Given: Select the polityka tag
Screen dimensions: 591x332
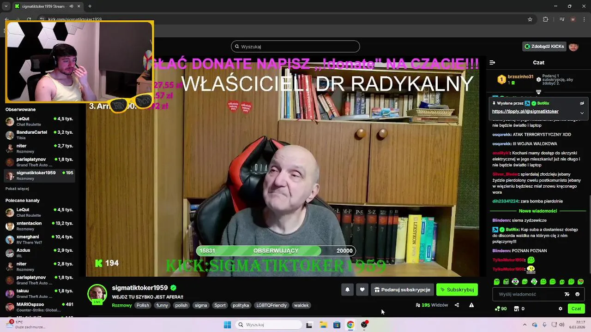Looking at the screenshot, I should coord(241,305).
